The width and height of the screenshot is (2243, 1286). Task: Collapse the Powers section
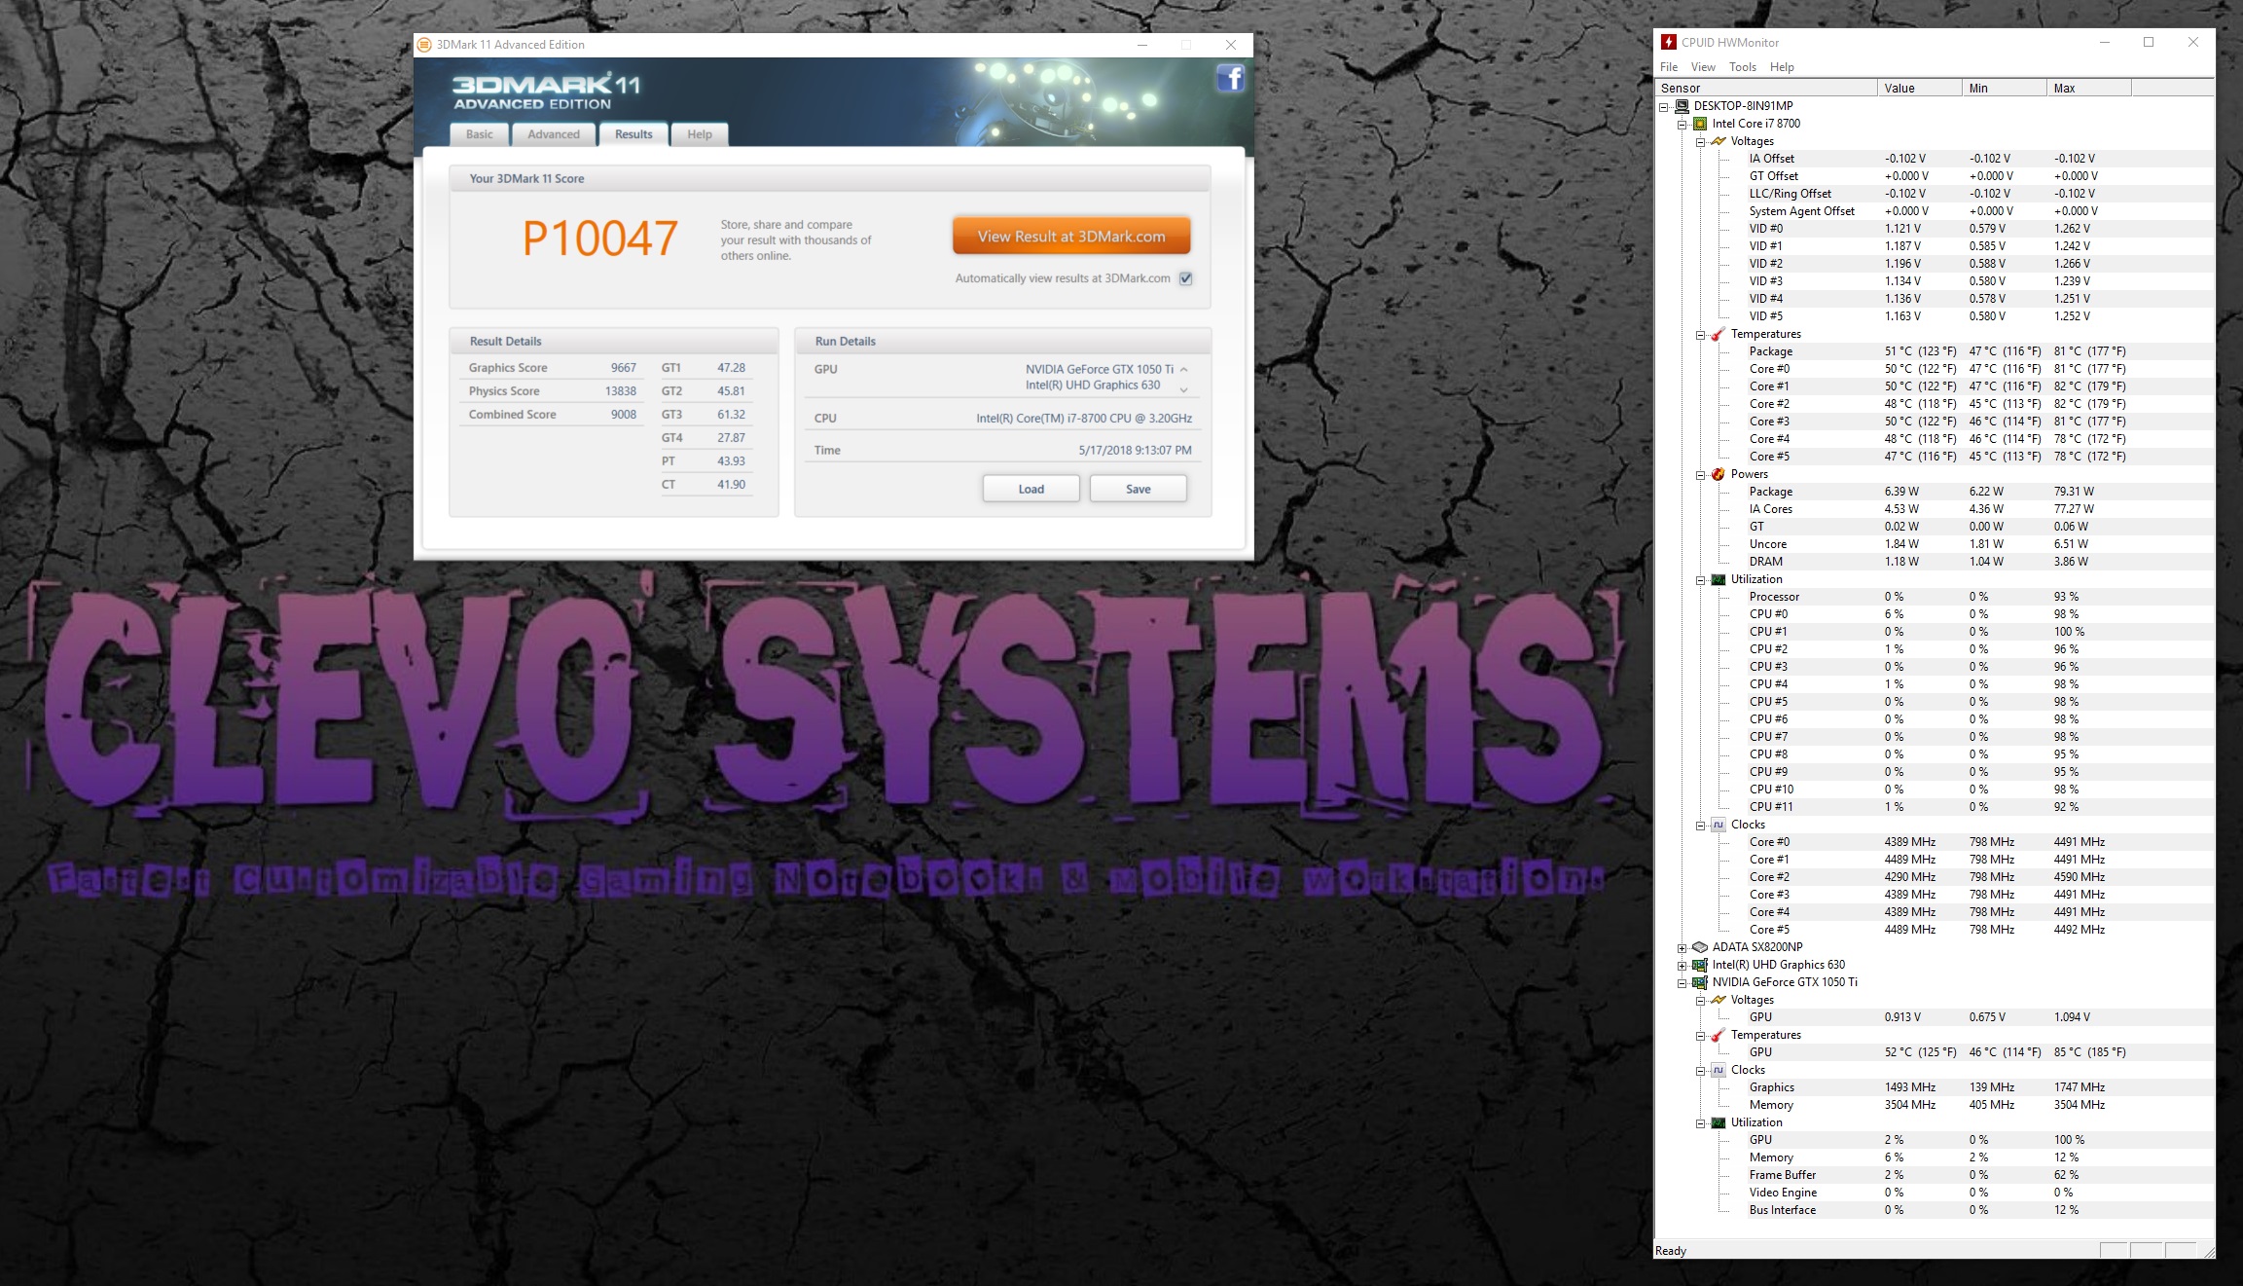click(x=1700, y=475)
